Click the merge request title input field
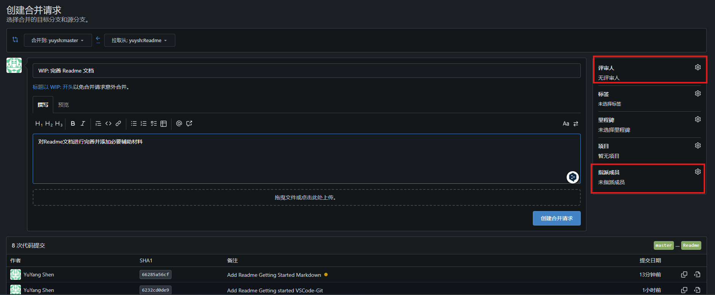Screen dimensions: 715x295 tap(307, 71)
